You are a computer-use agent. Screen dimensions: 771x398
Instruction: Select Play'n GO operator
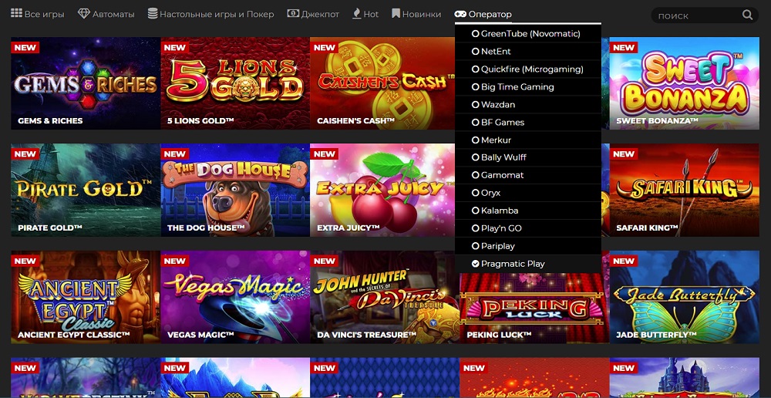[x=528, y=228]
